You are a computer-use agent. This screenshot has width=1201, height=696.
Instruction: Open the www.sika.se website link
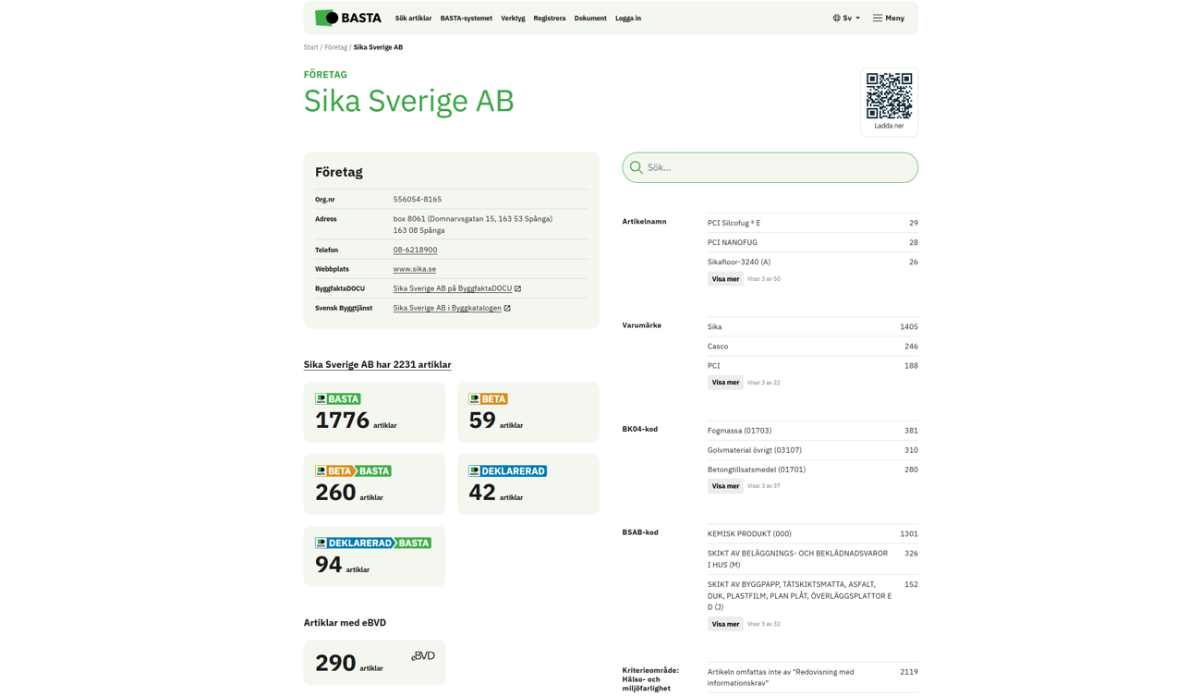coord(414,269)
